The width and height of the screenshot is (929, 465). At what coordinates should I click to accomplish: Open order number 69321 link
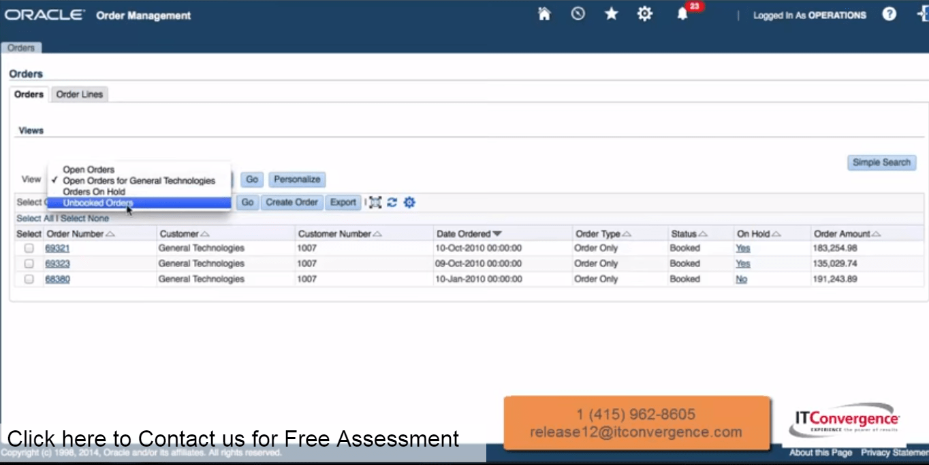click(57, 248)
